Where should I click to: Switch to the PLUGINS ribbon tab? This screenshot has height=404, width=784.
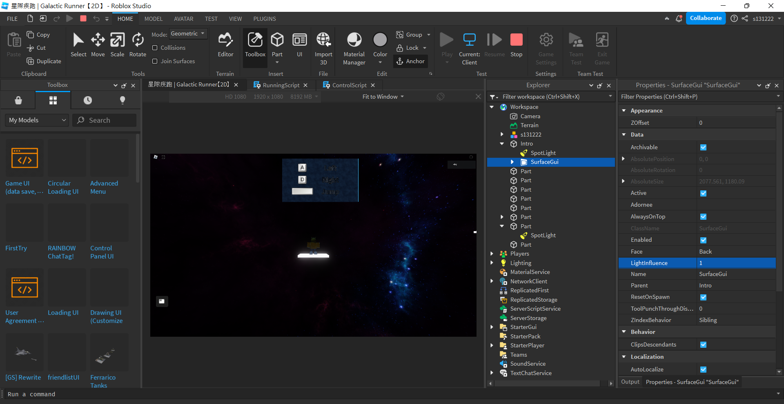point(264,19)
